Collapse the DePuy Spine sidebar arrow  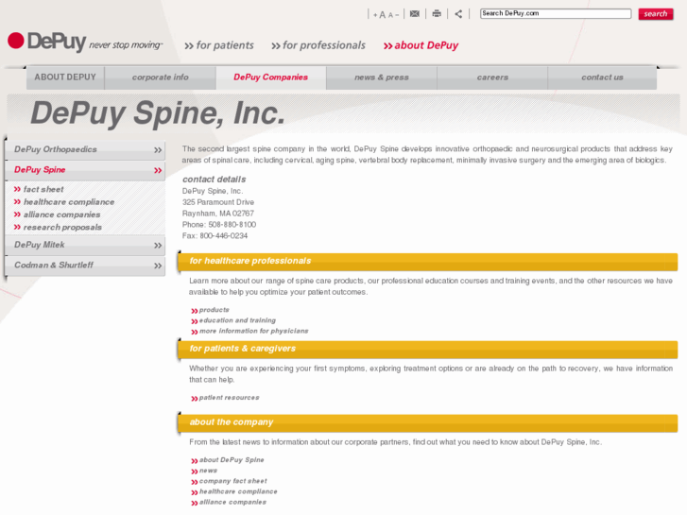tap(158, 170)
